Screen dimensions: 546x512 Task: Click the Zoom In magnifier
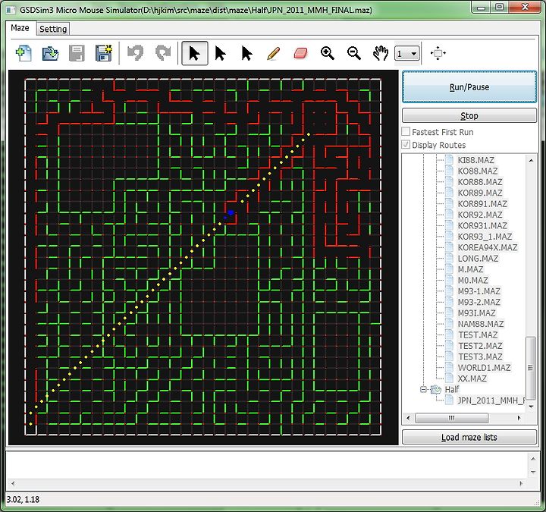click(328, 53)
